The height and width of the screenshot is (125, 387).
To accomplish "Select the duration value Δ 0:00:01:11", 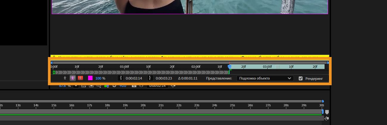I will pos(188,78).
